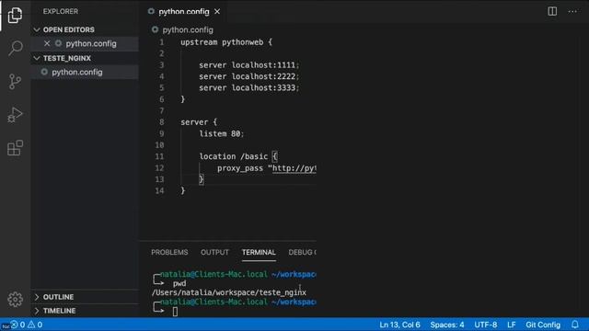589x331 pixels.
Task: Change indentation via Spaces: 4
Action: pos(447,325)
